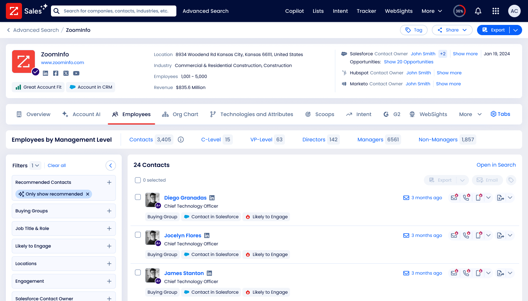
Task: Open Technologies and Attributes tab
Action: coord(251,114)
